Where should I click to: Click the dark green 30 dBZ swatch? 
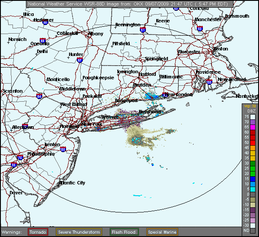[253, 163]
